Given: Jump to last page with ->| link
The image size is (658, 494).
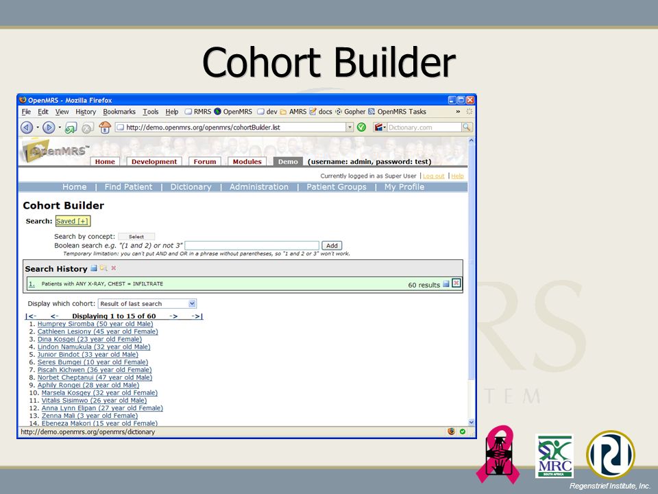Looking at the screenshot, I should [x=197, y=316].
